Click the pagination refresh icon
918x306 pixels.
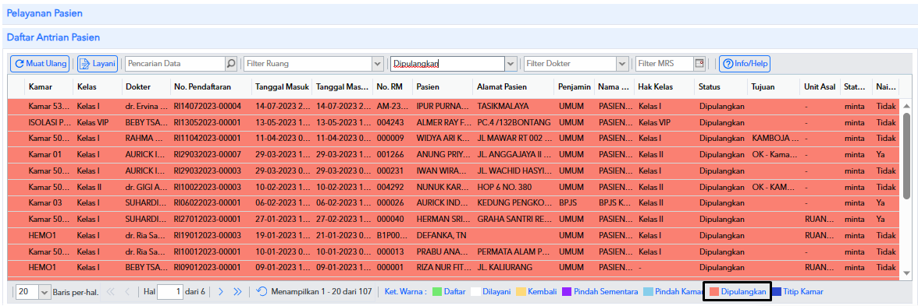point(262,291)
